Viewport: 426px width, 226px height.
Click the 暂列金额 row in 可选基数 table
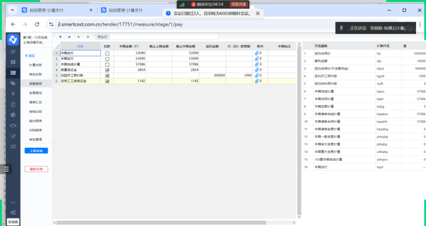click(x=365, y=61)
